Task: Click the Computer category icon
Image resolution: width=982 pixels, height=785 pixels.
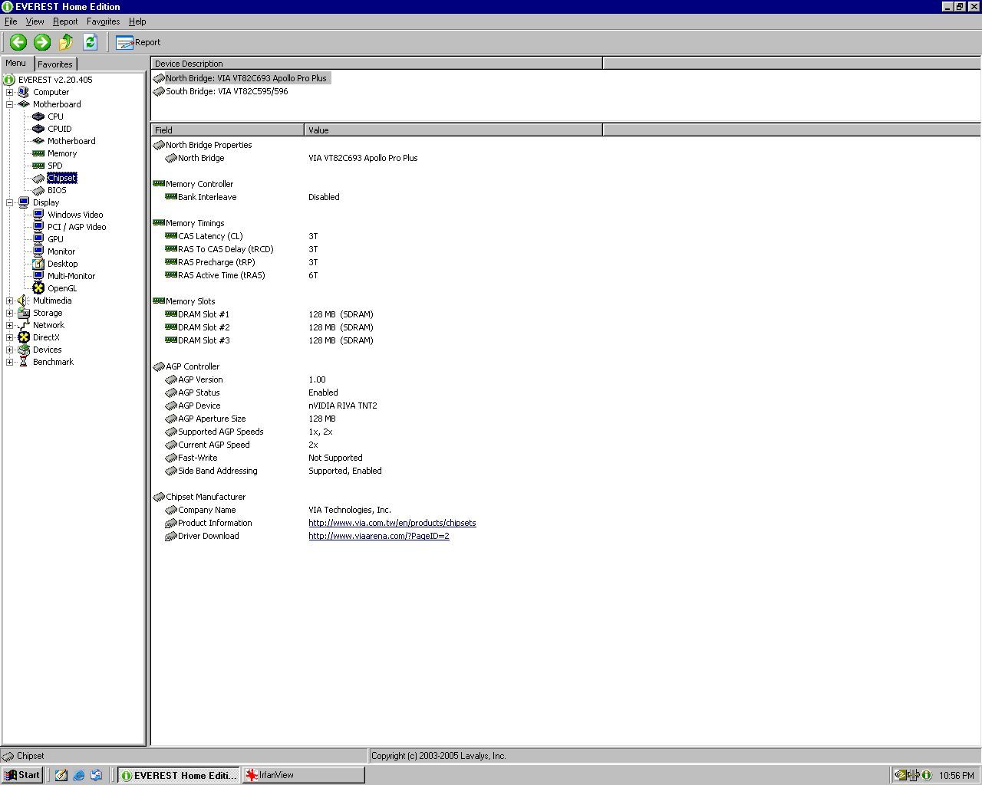Action: pos(24,92)
